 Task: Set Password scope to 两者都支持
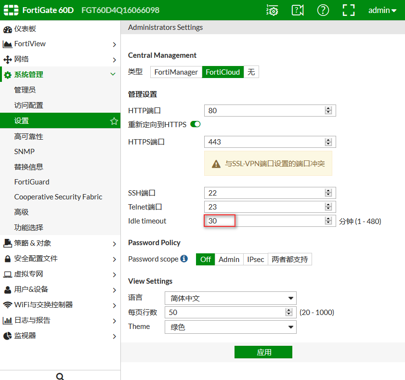[290, 260]
